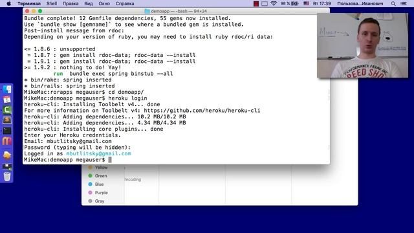Screen dimensions: 414x233
Task: Click the demoapp folder icon in title bar
Action: [147, 11]
